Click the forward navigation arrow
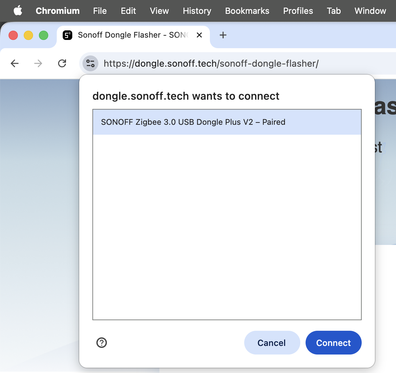 point(38,63)
